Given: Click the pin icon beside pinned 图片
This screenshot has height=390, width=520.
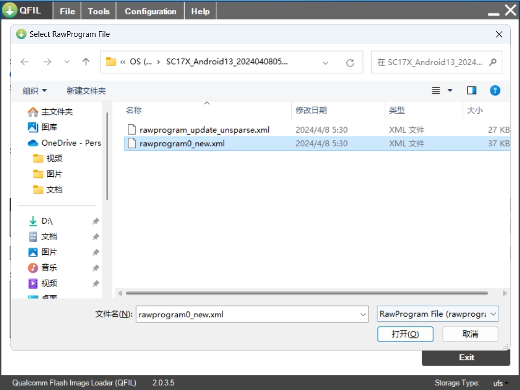Looking at the screenshot, I should [x=96, y=252].
